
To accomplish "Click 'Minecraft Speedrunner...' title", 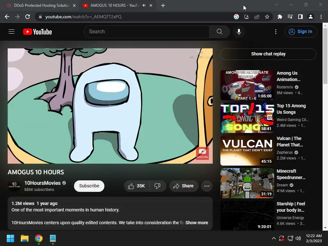I will (x=291, y=174).
